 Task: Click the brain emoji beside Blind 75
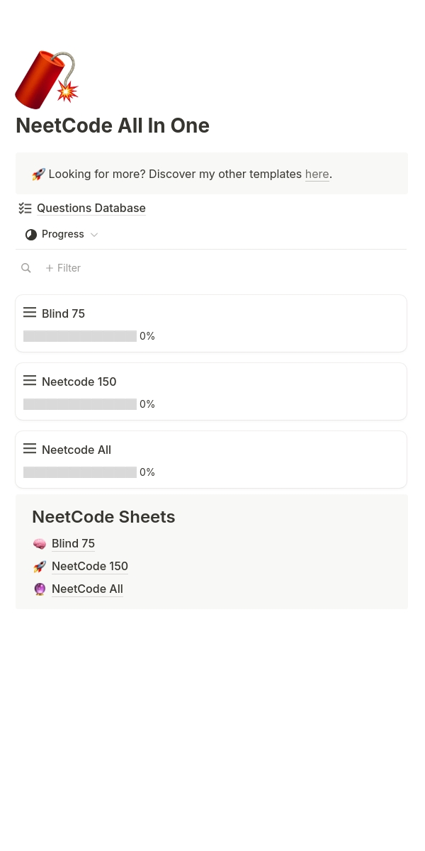tap(40, 544)
